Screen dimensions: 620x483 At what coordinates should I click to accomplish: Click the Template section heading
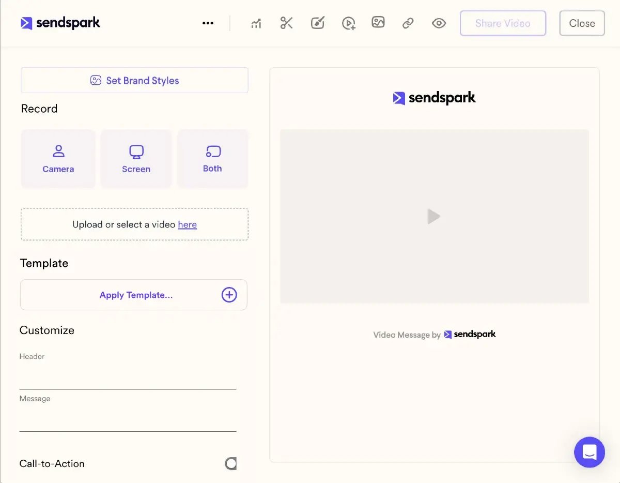(44, 263)
